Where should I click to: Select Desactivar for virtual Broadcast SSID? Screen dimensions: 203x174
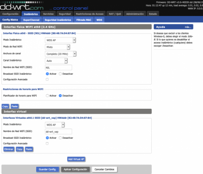click(x=60, y=138)
